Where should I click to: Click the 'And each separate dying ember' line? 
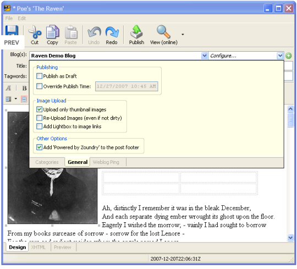(x=188, y=217)
